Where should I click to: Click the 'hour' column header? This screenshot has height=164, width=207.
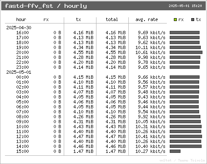(x=21, y=19)
